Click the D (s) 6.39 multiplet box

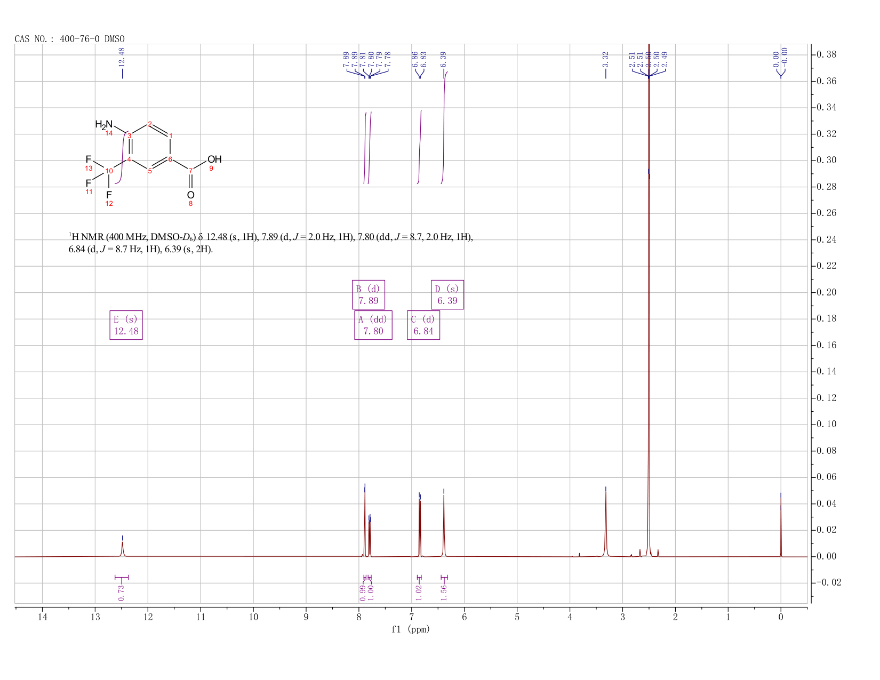coord(447,295)
